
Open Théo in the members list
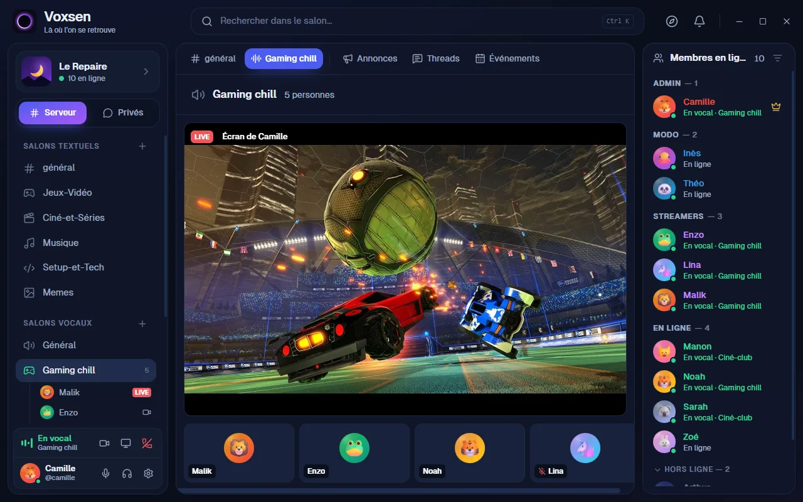[717, 188]
